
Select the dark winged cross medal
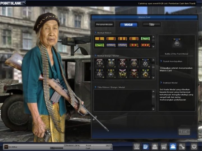coord(100,63)
